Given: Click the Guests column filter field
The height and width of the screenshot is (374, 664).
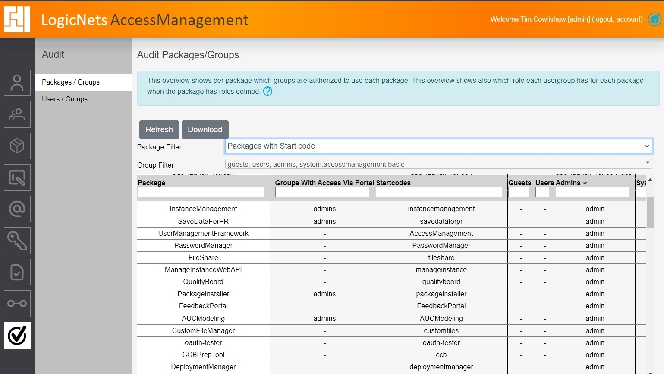Looking at the screenshot, I should click(x=519, y=192).
